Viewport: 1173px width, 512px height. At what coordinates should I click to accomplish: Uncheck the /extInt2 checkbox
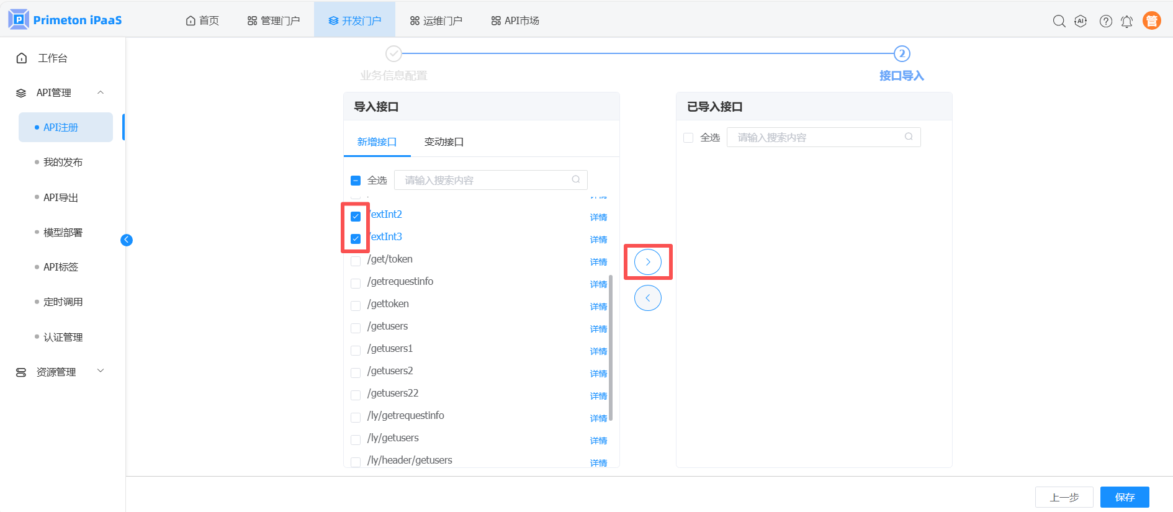coord(356,217)
